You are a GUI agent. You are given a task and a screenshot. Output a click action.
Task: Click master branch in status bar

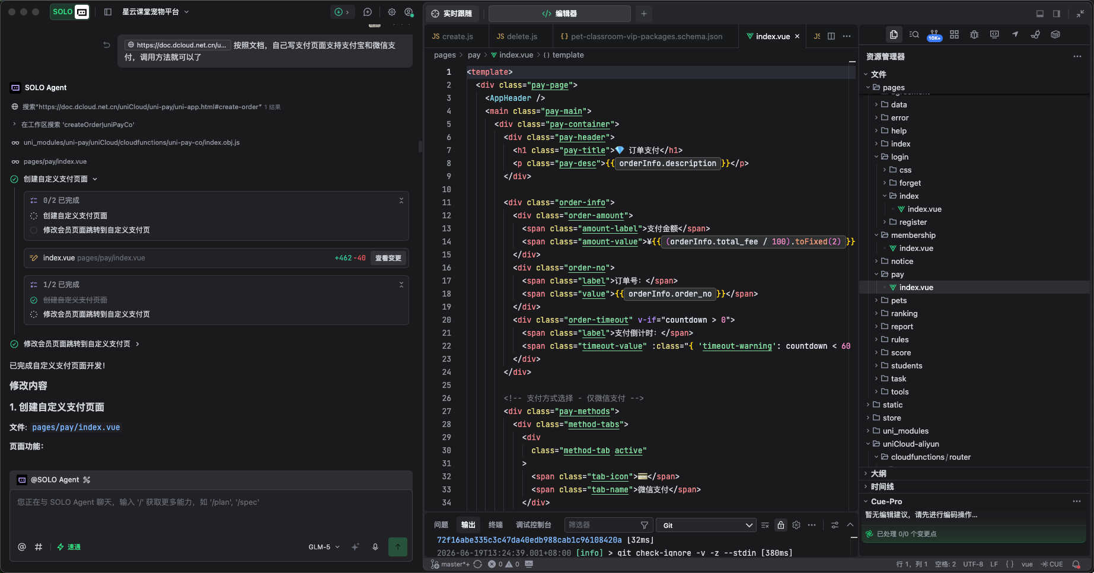point(451,564)
